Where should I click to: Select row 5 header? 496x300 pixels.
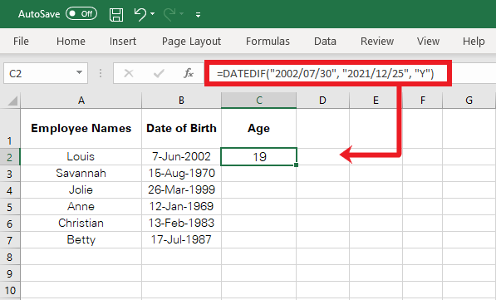[10, 207]
